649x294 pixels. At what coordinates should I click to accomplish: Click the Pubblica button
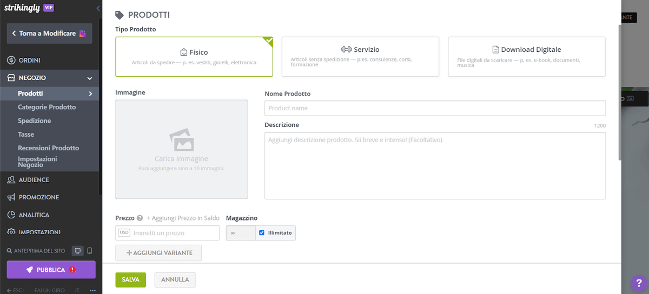pyautogui.click(x=51, y=270)
